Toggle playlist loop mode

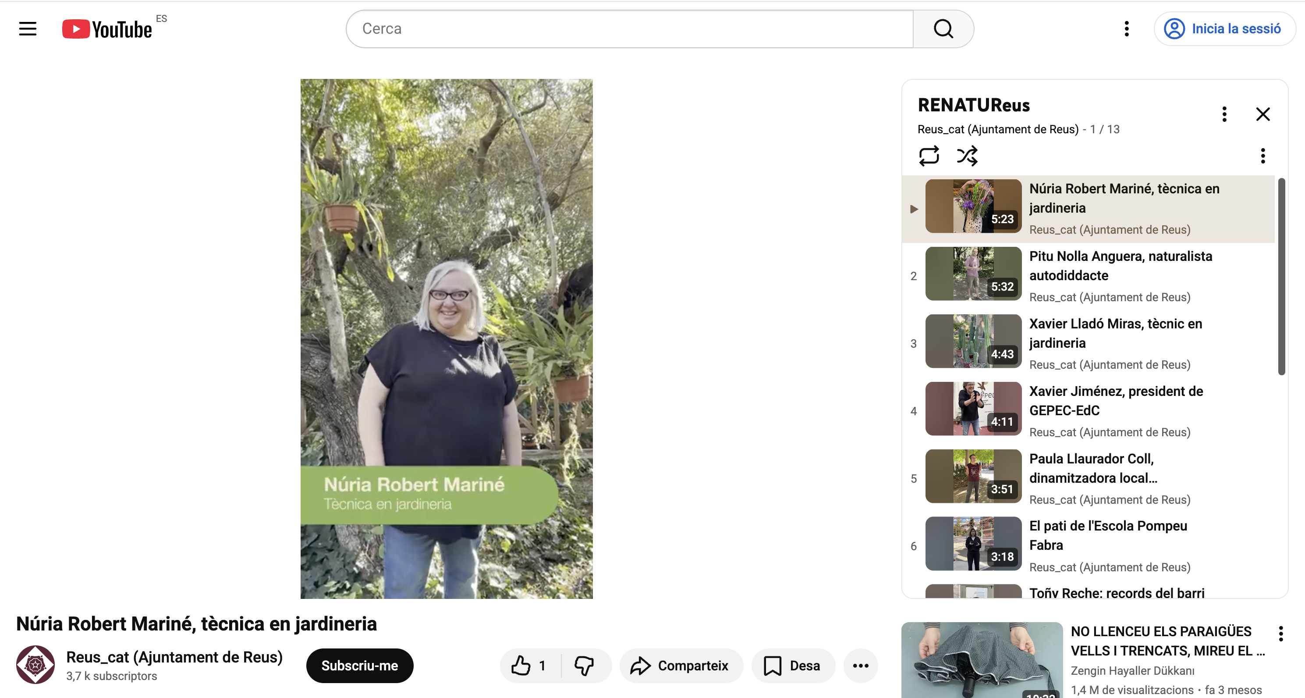pos(929,156)
